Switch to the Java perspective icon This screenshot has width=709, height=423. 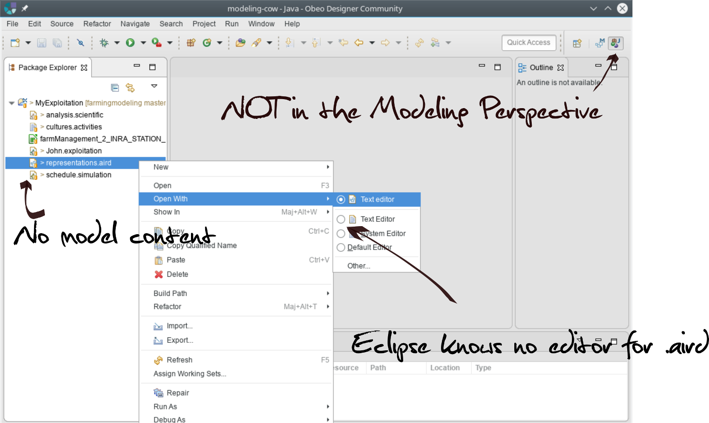click(615, 43)
